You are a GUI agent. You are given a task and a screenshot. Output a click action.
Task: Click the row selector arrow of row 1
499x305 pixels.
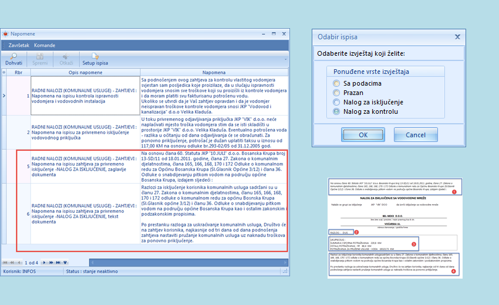4,96
